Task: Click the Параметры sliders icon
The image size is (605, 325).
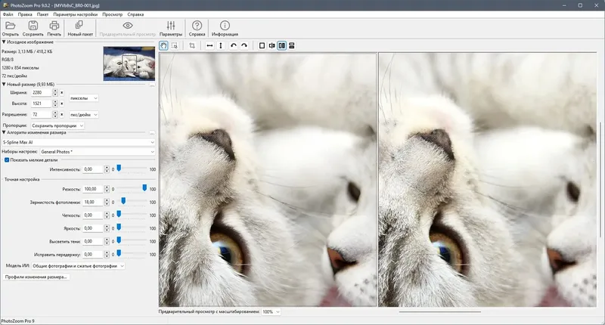Action: coord(171,29)
